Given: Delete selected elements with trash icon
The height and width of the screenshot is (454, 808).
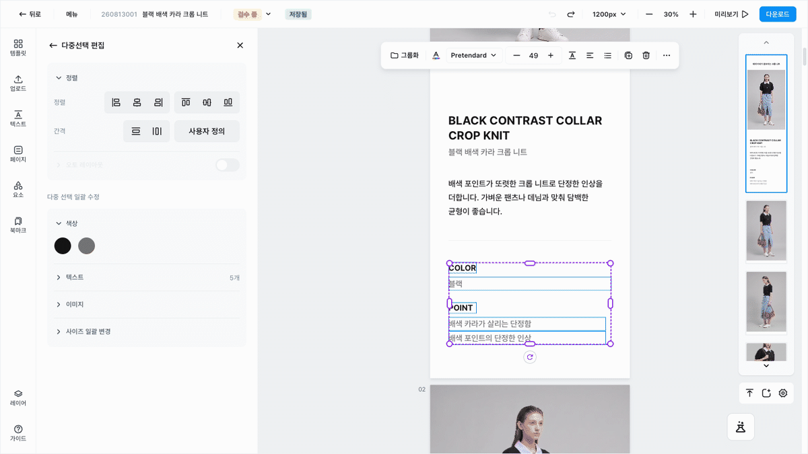Looking at the screenshot, I should [x=646, y=55].
